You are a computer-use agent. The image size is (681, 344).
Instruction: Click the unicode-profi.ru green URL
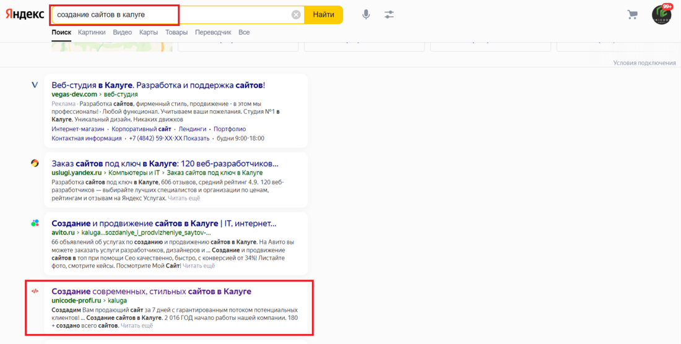point(76,301)
